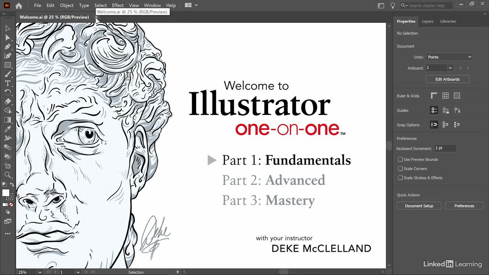Set color to None swatch
This screenshot has width=489, height=275.
tap(11, 205)
